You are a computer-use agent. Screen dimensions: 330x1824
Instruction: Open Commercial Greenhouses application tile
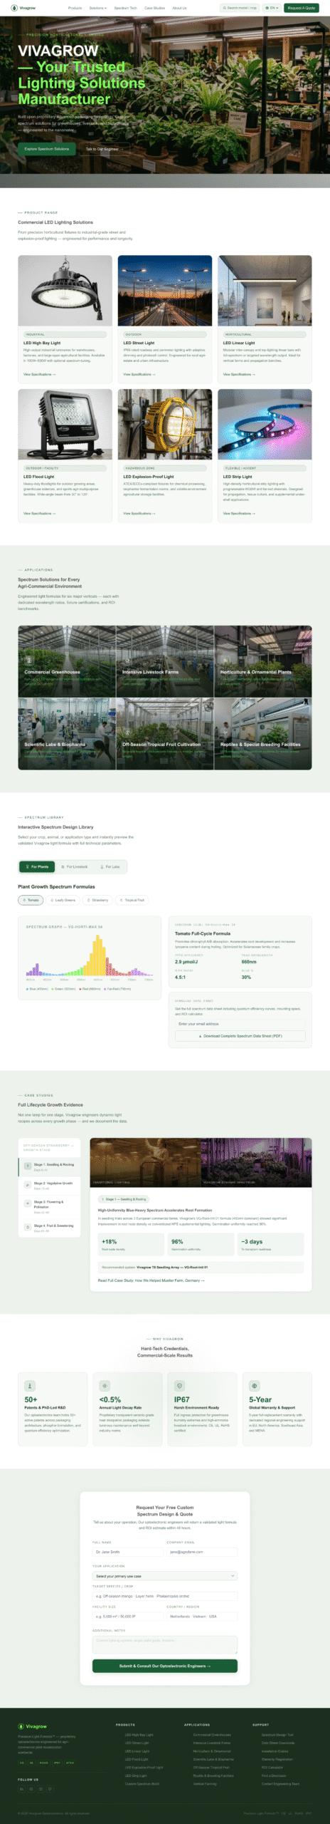click(67, 662)
